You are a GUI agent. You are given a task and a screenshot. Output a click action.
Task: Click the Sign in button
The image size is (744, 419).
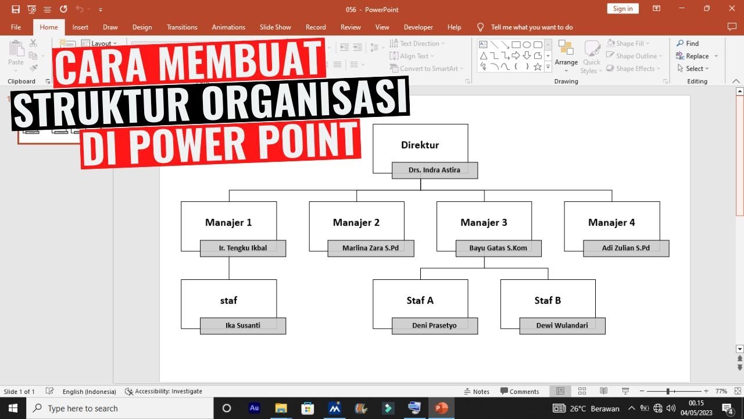point(623,9)
